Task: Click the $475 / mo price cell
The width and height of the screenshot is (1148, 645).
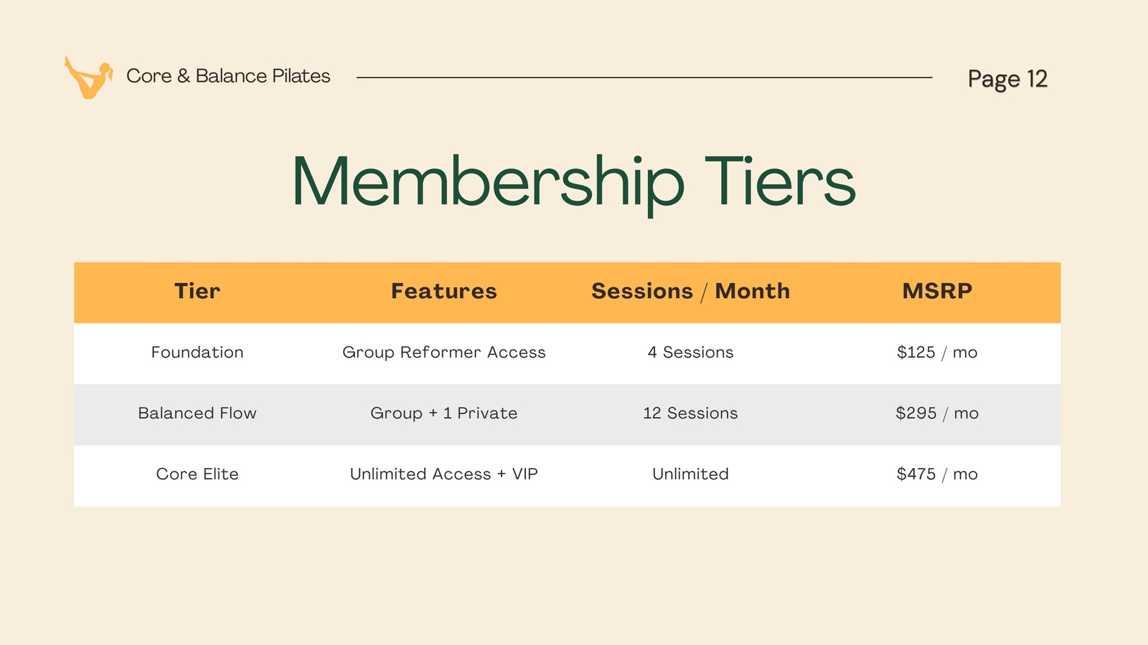Action: pyautogui.click(x=937, y=474)
